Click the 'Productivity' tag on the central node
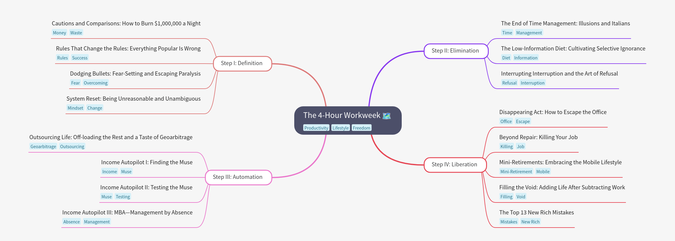 tap(316, 128)
